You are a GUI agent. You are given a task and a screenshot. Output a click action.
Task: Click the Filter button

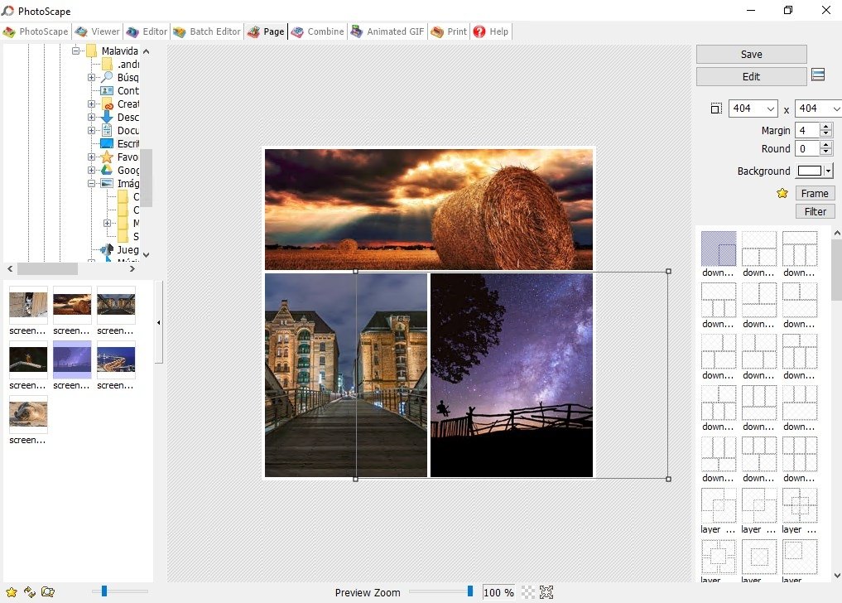point(815,212)
